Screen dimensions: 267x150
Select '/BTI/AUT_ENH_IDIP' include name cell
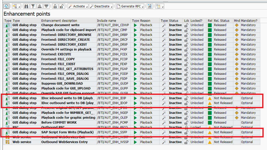click(114, 98)
